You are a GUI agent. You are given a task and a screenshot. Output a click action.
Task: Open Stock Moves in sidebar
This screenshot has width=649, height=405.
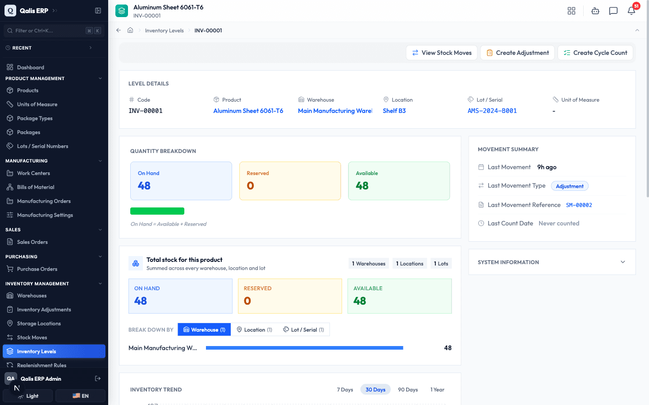(x=54, y=337)
